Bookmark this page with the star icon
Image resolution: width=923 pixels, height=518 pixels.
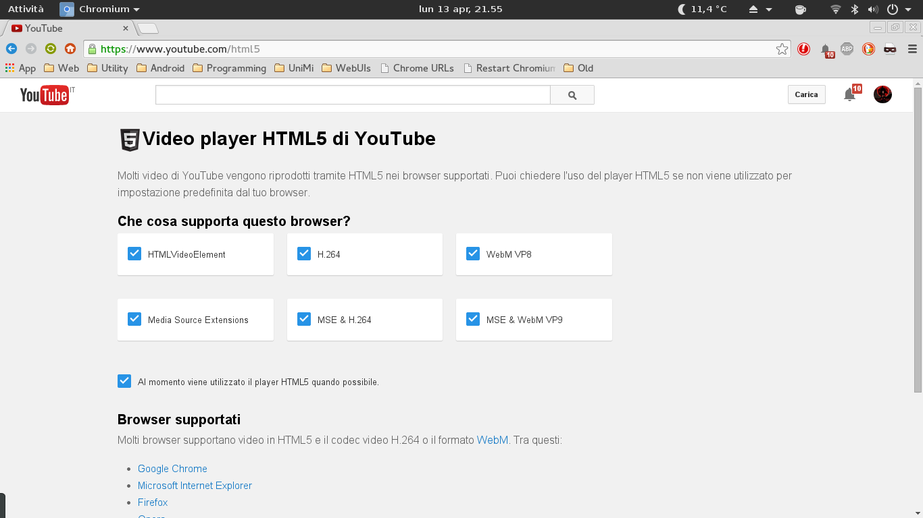point(782,49)
